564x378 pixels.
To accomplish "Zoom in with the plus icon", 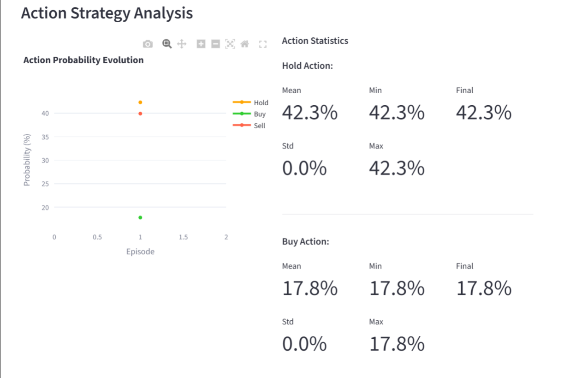I will [x=201, y=44].
